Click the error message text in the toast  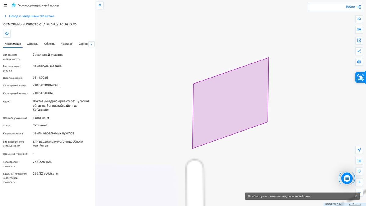pos(279,196)
